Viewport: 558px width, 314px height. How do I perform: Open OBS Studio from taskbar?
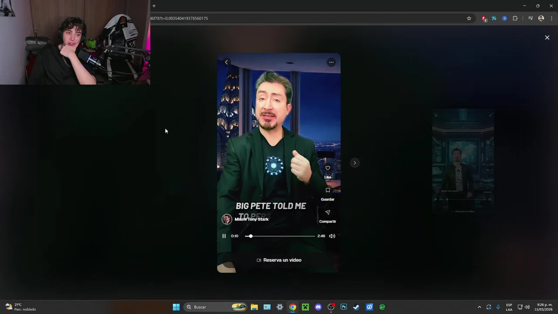pyautogui.click(x=331, y=307)
